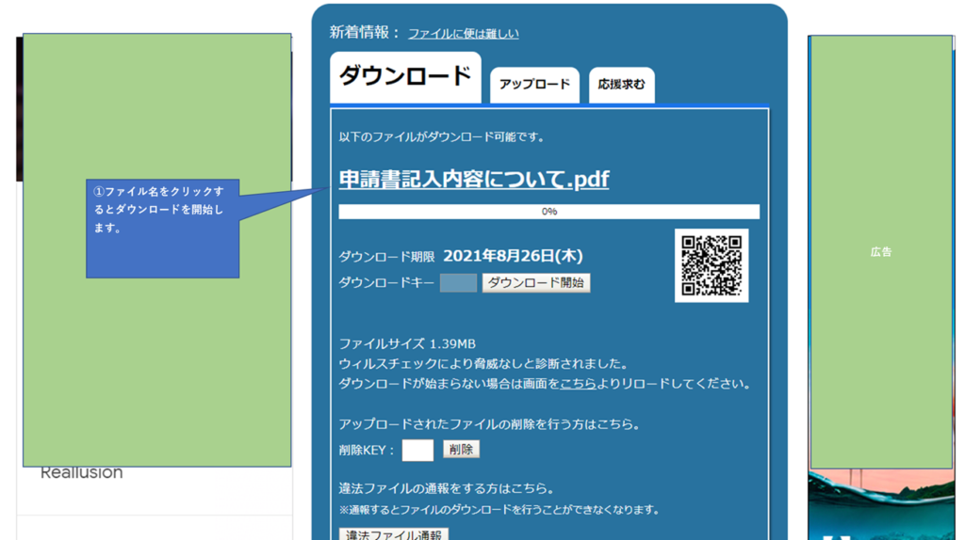Viewport: 965px width, 540px height.
Task: Click the green 広告 box on the right
Action: click(x=881, y=252)
